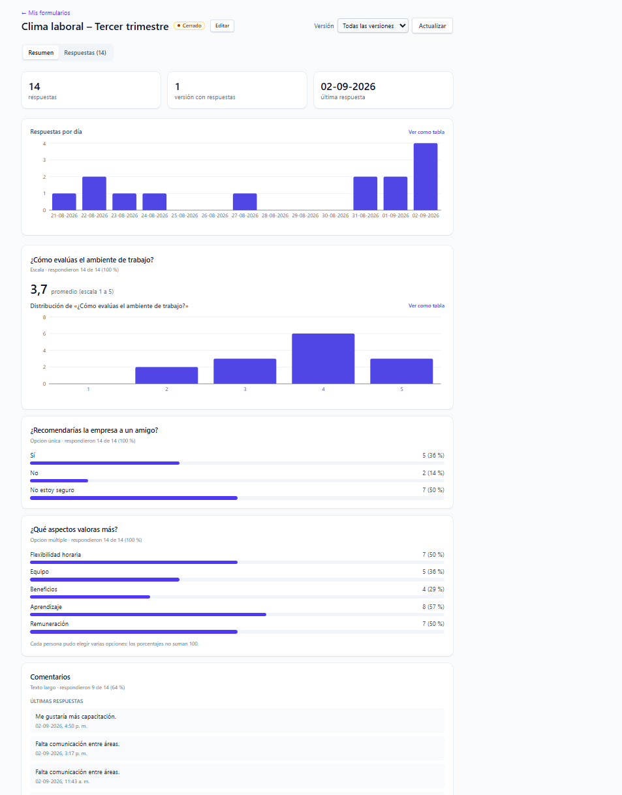622x795 pixels.
Task: Click the 22-08-2026 bar in Respuestas por día
Action: (94, 193)
